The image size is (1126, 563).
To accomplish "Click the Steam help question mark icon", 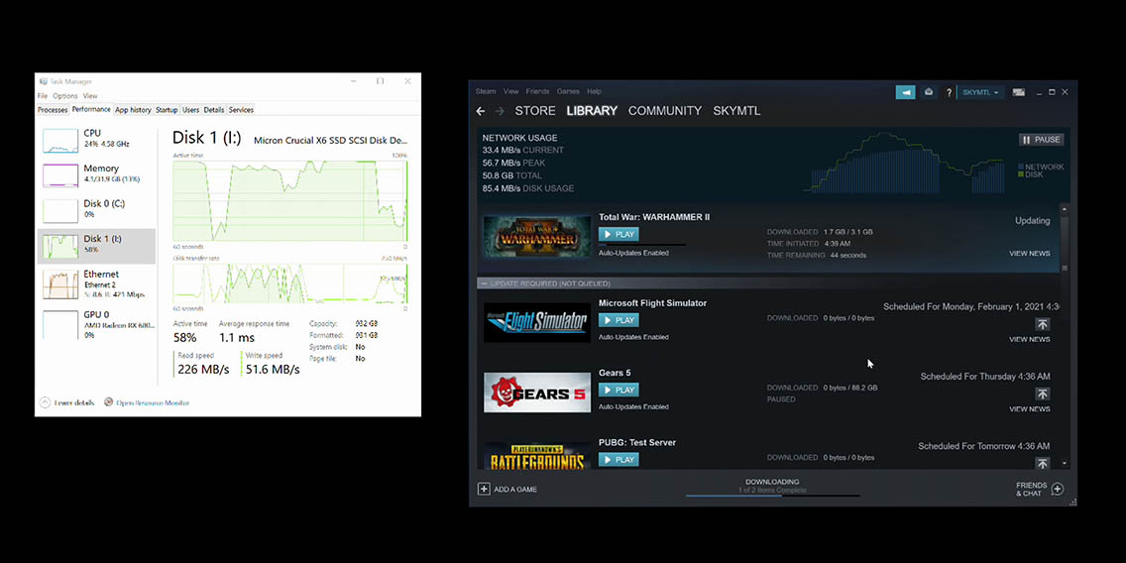I will click(949, 92).
